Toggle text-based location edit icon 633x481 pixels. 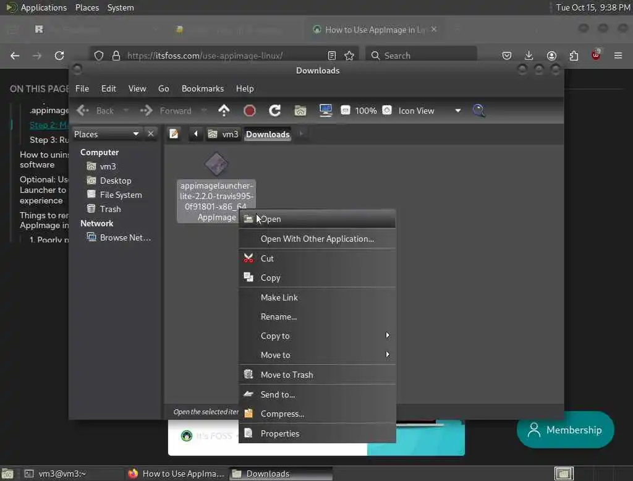point(174,134)
